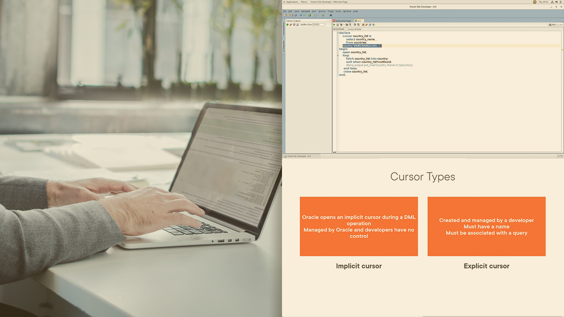Click the New file icon in main toolbar
564x317 pixels.
pos(285,15)
